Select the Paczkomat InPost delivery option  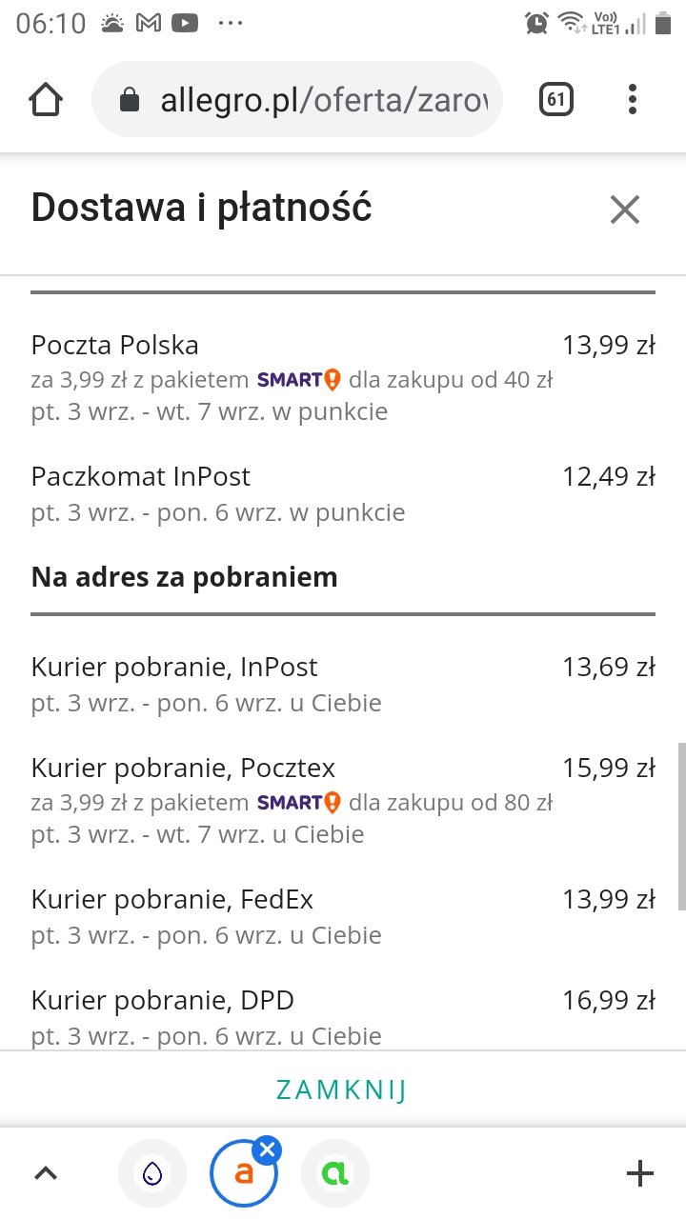click(141, 476)
